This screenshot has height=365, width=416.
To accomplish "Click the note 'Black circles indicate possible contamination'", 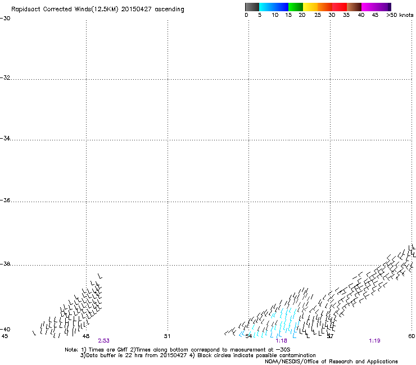I will (x=256, y=355).
